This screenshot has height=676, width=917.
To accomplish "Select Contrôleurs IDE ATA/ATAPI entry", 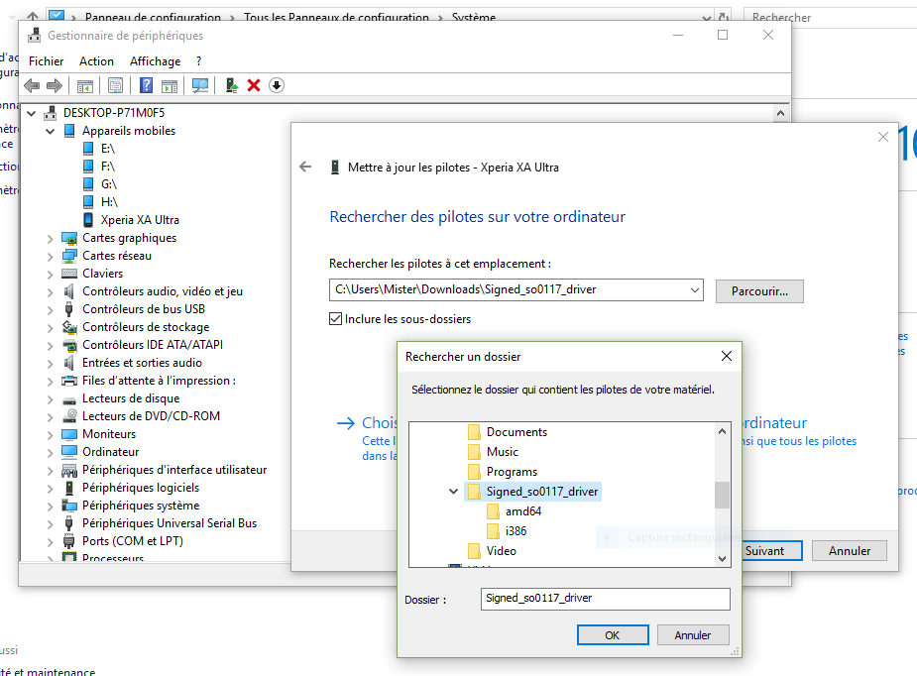I will pos(153,346).
